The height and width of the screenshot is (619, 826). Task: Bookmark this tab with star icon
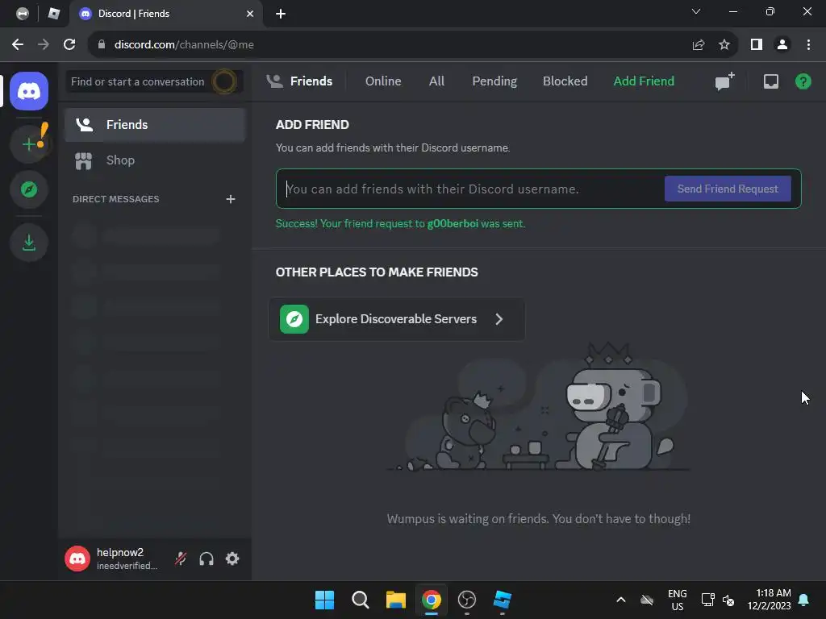coord(724,45)
